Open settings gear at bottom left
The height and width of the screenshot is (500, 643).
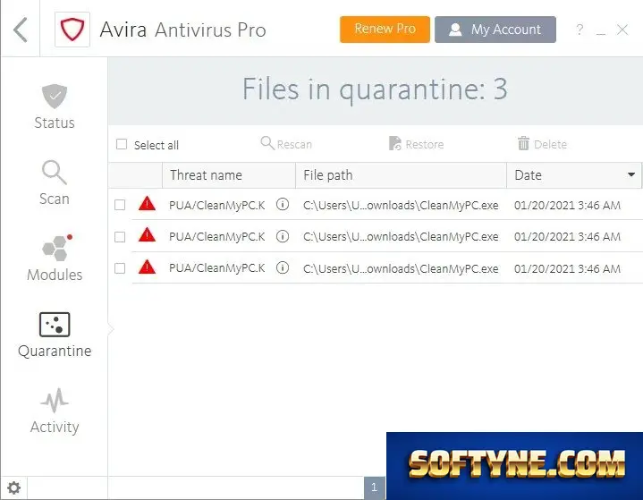click(x=13, y=487)
